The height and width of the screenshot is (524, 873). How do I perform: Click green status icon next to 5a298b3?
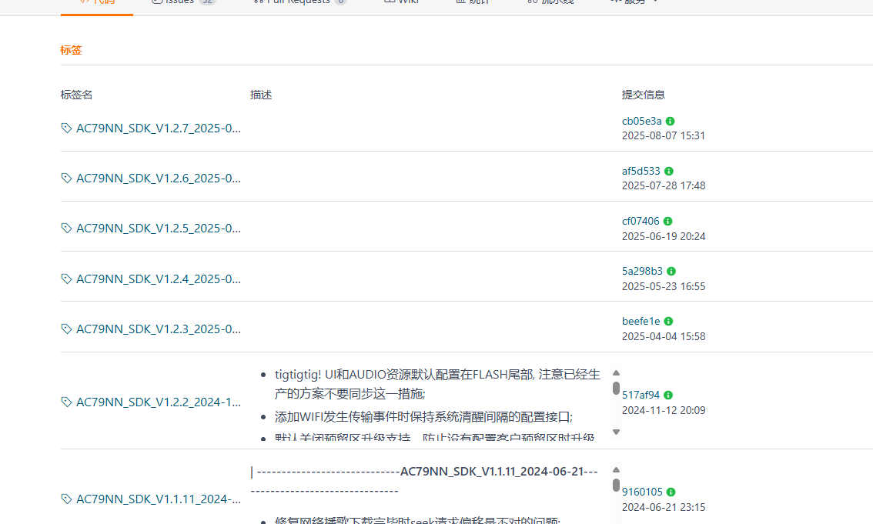tap(671, 272)
